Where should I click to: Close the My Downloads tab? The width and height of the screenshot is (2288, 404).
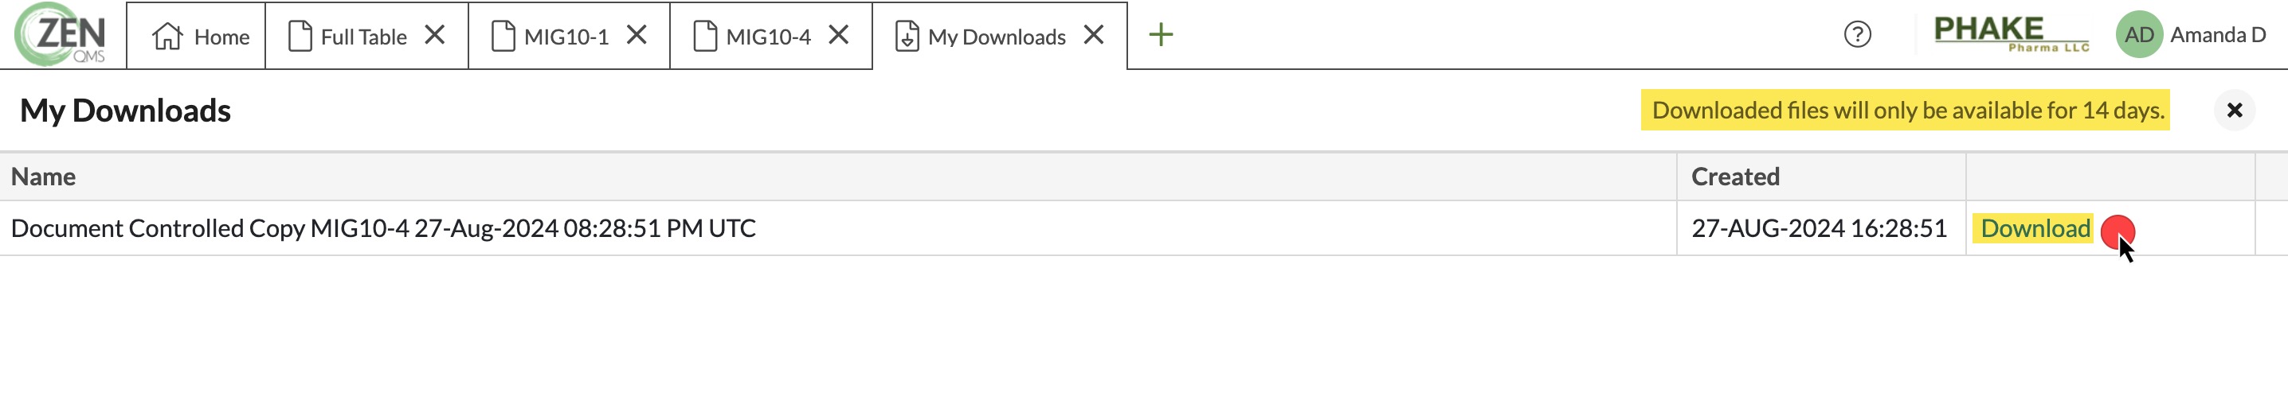pos(1093,34)
